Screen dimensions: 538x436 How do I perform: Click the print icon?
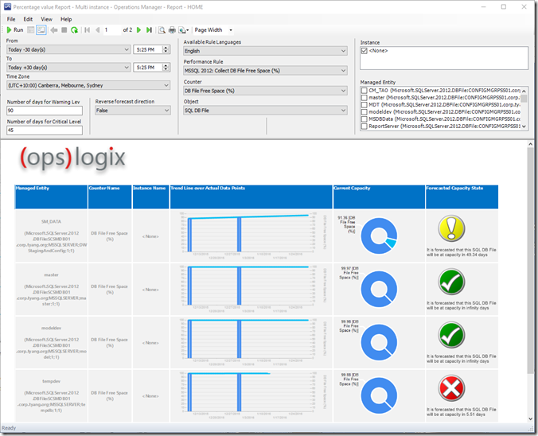click(172, 30)
